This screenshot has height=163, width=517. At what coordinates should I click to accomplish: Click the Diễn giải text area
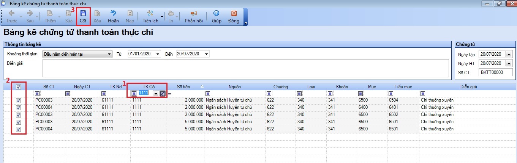coord(246,68)
